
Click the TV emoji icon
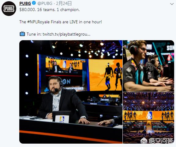[x=22, y=34]
